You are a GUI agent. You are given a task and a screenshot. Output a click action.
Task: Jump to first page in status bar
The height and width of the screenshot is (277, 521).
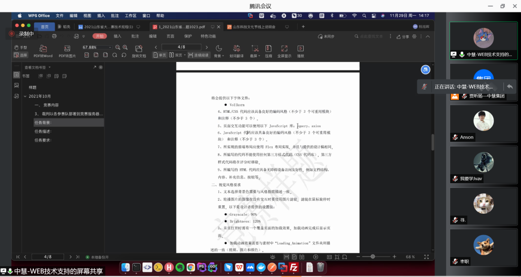click(18, 257)
